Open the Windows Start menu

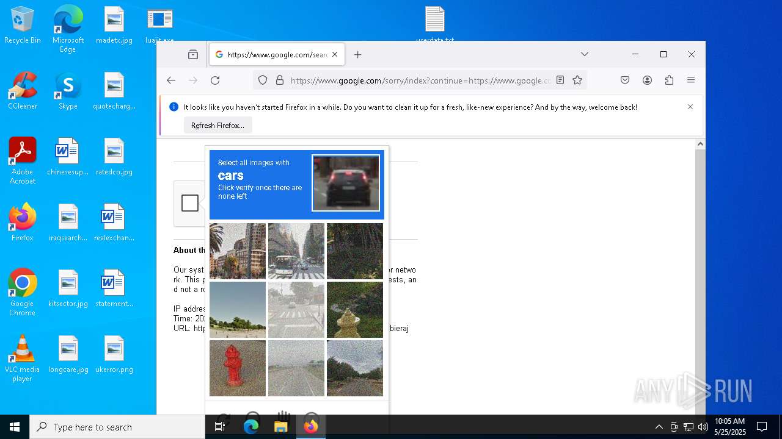[15, 427]
